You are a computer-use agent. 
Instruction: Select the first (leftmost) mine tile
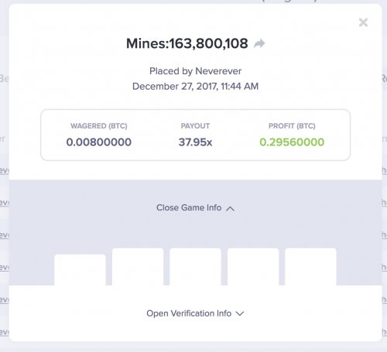(x=80, y=270)
